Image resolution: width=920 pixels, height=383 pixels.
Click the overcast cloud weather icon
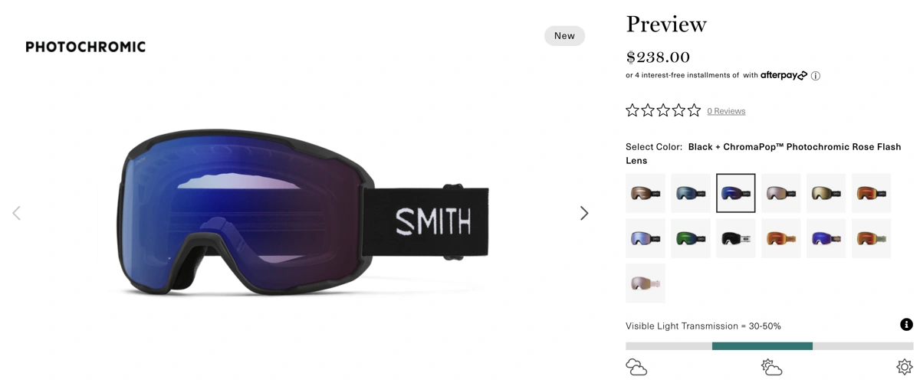click(x=636, y=367)
